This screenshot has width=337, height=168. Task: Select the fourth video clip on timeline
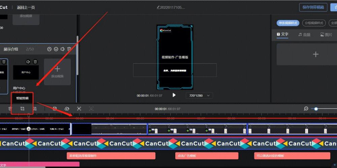293,129
